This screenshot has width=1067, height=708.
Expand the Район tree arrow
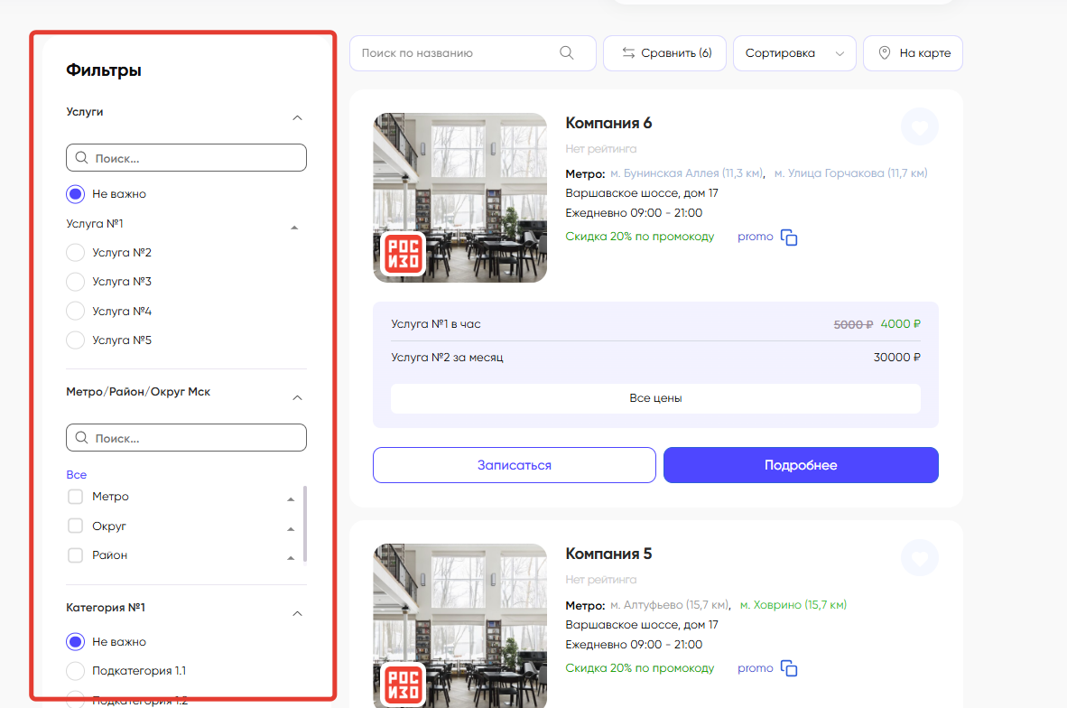[x=291, y=558]
